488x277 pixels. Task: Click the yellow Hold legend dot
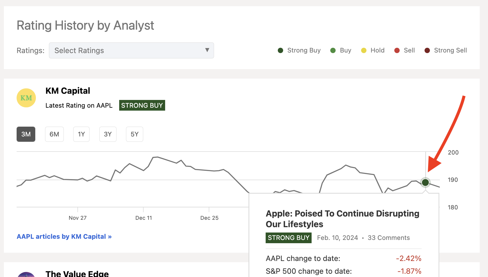click(364, 50)
